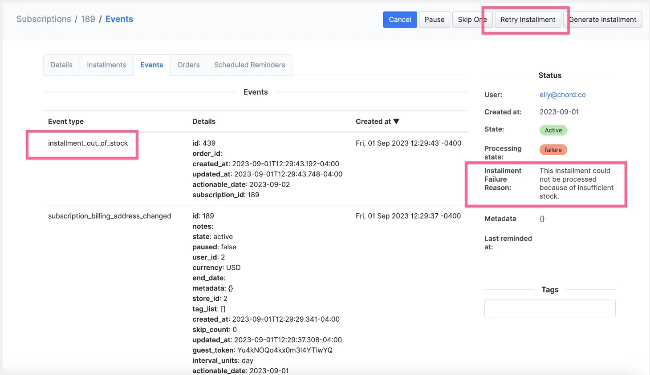
Task: Click the failure processing state badge
Action: [553, 150]
